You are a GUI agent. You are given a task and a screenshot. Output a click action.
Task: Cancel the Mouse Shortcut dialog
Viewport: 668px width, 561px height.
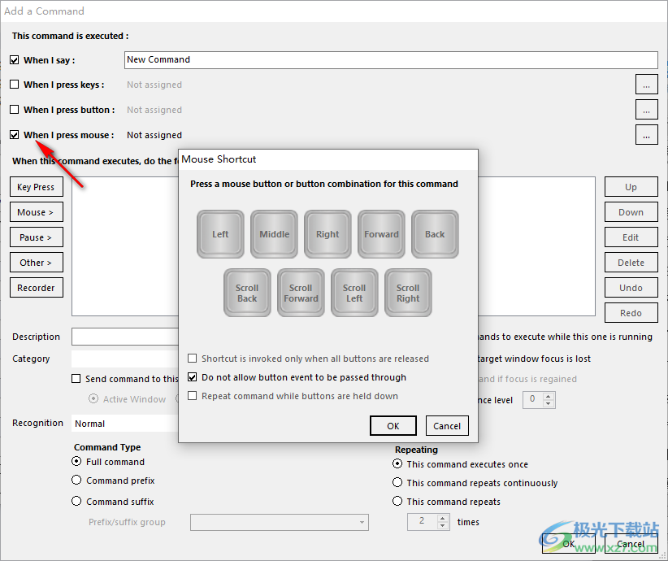[x=447, y=426]
